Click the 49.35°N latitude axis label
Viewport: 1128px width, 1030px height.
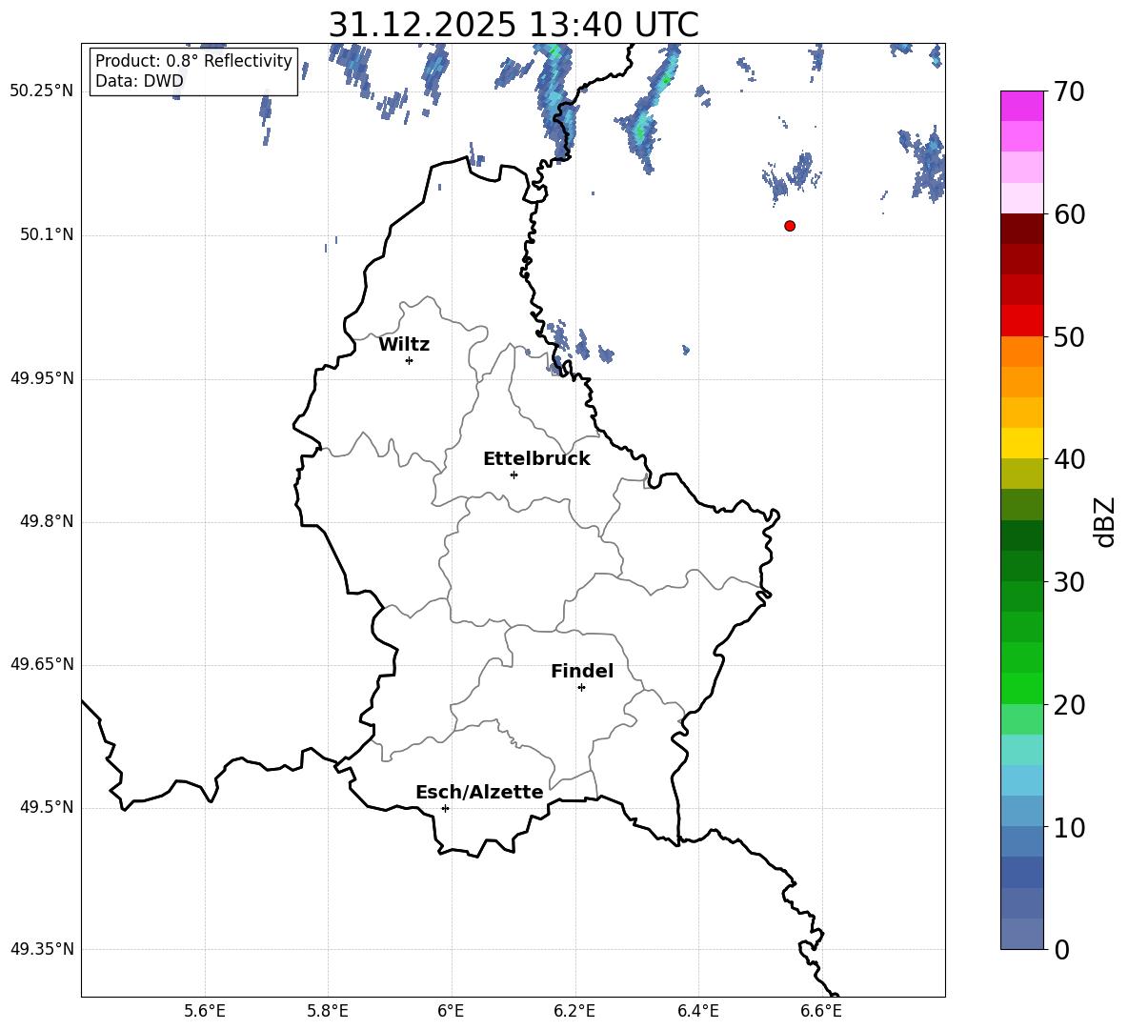point(42,949)
